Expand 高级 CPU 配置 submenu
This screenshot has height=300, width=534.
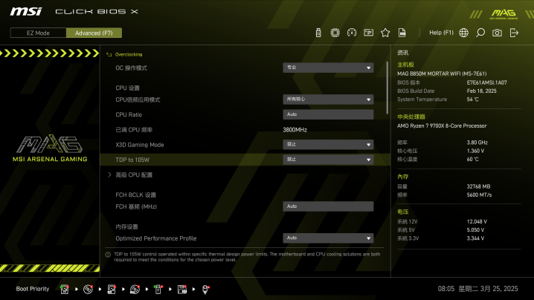click(134, 175)
